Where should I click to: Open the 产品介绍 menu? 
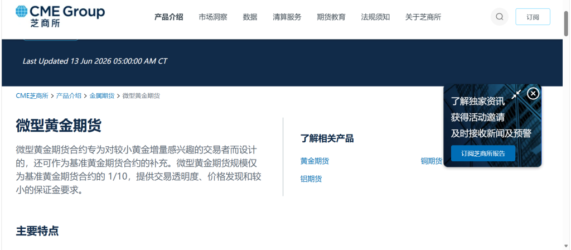pos(168,17)
